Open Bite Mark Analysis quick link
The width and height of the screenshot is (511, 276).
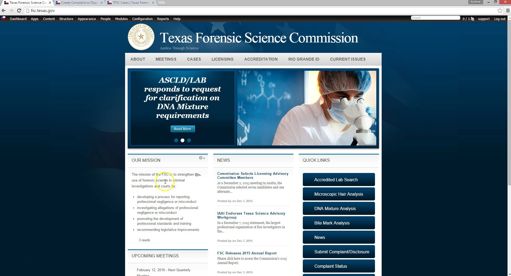(x=339, y=223)
